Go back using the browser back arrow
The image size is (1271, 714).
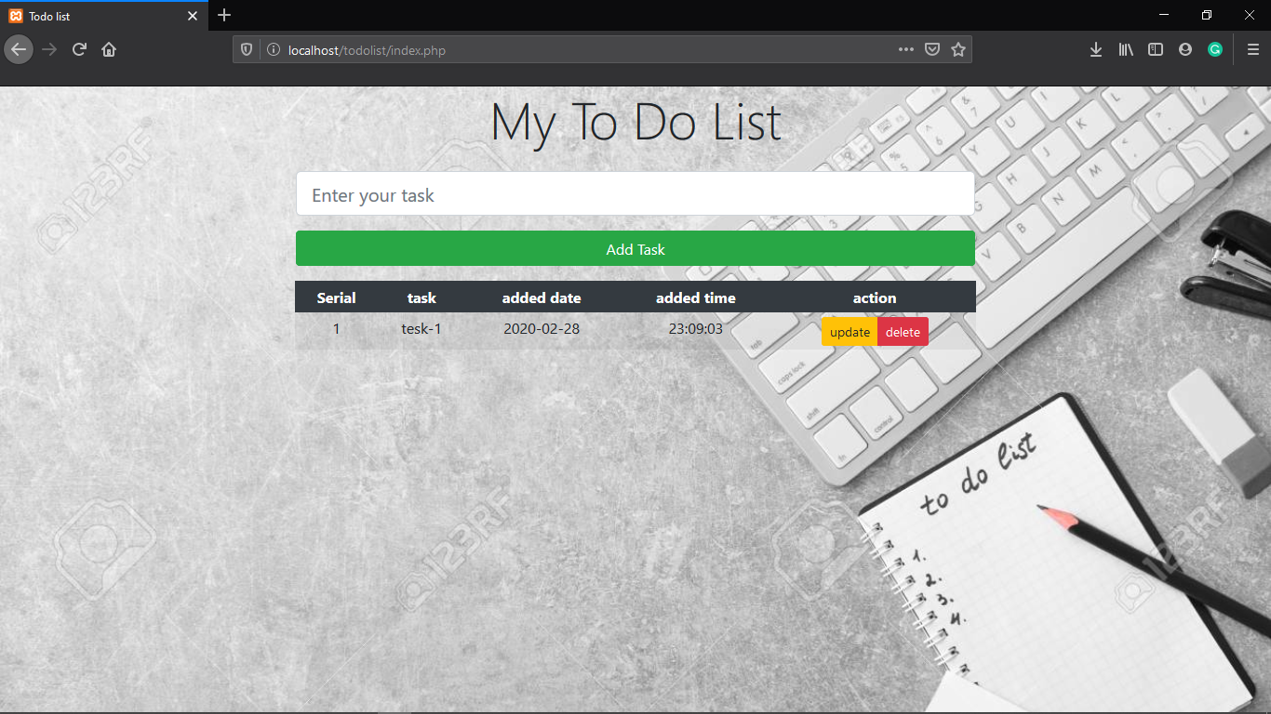18,49
